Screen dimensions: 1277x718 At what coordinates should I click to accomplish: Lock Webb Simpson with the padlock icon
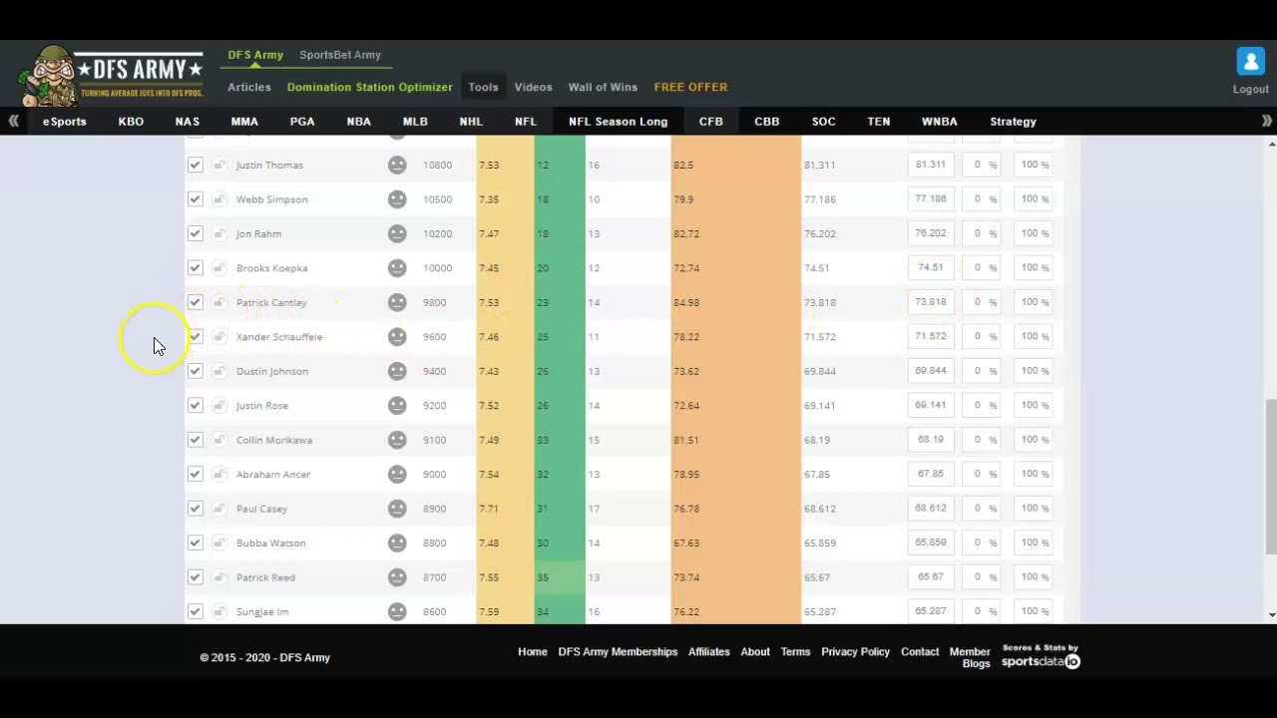(218, 199)
